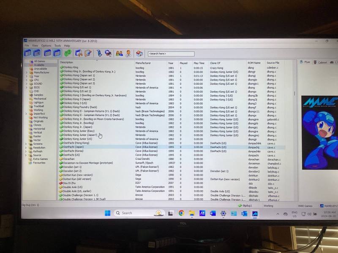
Task: Click the two people toolbar icon
Action: [119, 54]
